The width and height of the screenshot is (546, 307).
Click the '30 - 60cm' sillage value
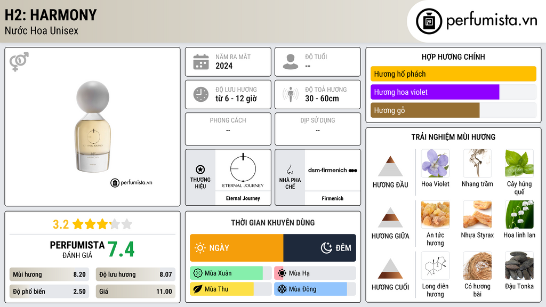(322, 99)
